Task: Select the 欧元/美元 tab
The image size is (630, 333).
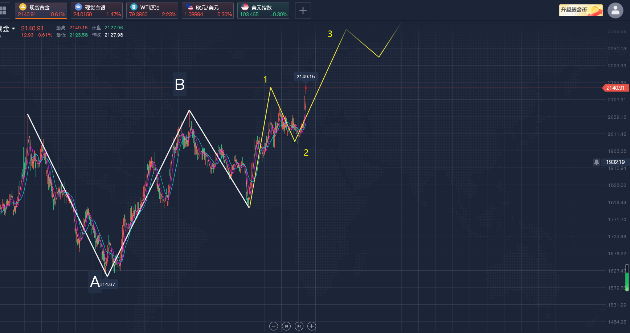Action: (208, 10)
